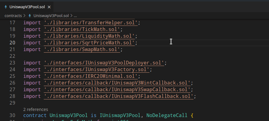Open the SqrtPriceMath.sol import link
Screen dimensions: 269x121
[89, 43]
